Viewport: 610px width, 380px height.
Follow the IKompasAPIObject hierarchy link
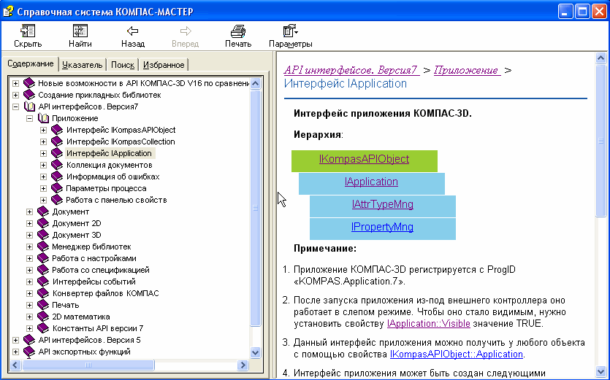point(364,159)
